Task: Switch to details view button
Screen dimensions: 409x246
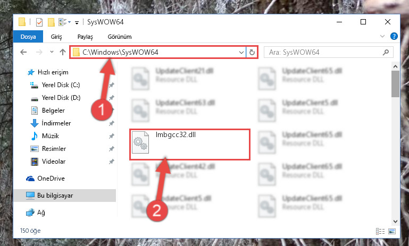Action: pyautogui.click(x=380, y=231)
